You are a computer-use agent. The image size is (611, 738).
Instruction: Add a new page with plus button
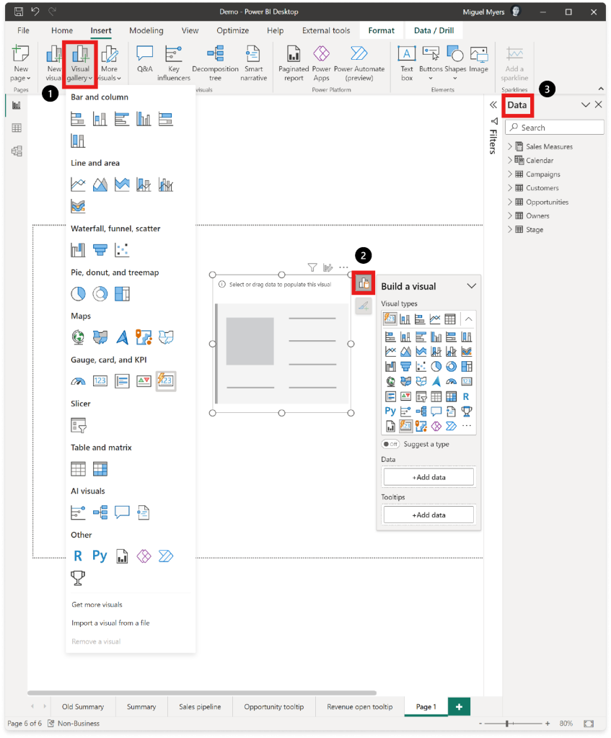point(459,706)
